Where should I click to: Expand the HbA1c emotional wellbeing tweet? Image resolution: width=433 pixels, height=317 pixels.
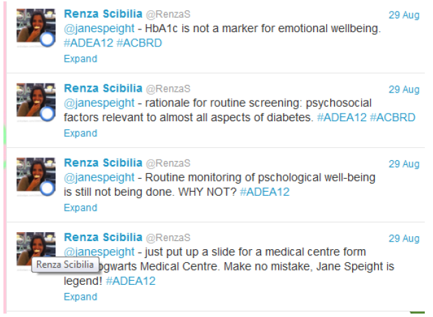(x=80, y=59)
